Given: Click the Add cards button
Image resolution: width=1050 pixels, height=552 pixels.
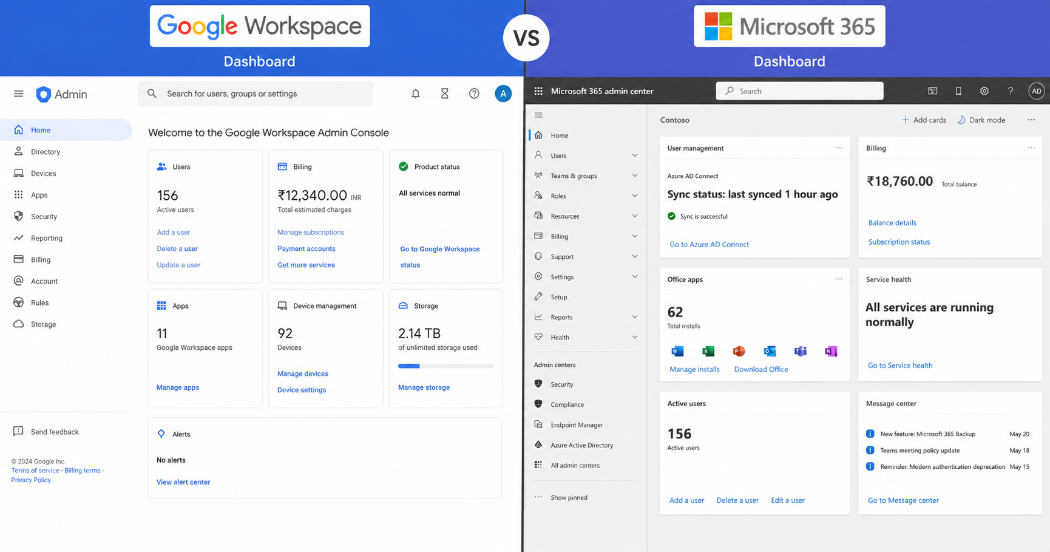Looking at the screenshot, I should click(x=924, y=120).
